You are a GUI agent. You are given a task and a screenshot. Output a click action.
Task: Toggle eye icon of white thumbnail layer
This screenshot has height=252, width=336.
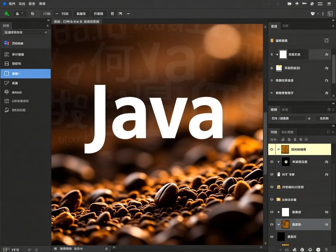272,212
